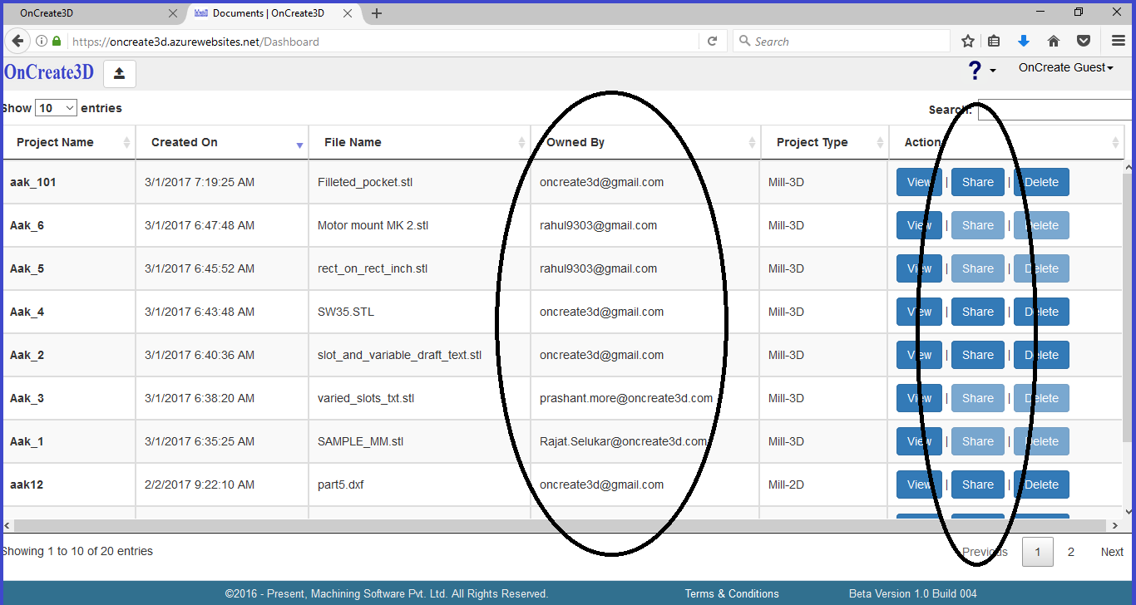Click Share for project aak_101

[977, 182]
